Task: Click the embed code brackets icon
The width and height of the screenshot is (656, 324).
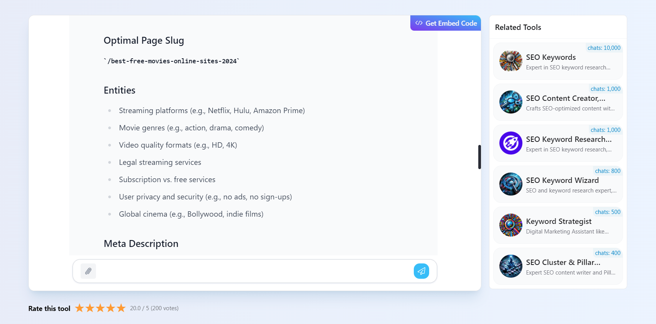Action: pos(418,23)
